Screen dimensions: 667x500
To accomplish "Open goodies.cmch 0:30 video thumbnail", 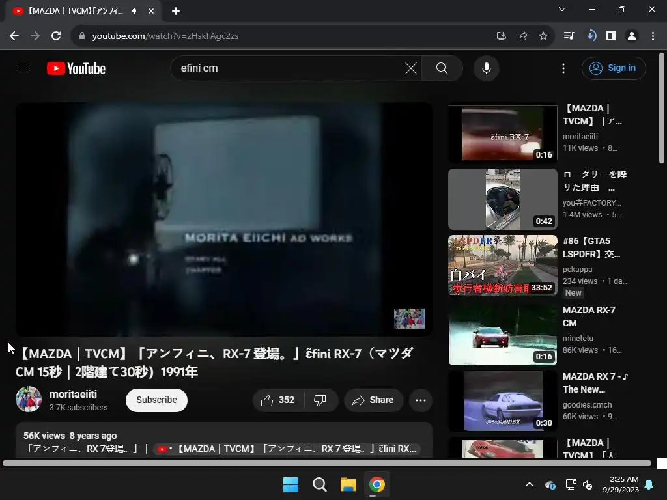I will 503,401.
